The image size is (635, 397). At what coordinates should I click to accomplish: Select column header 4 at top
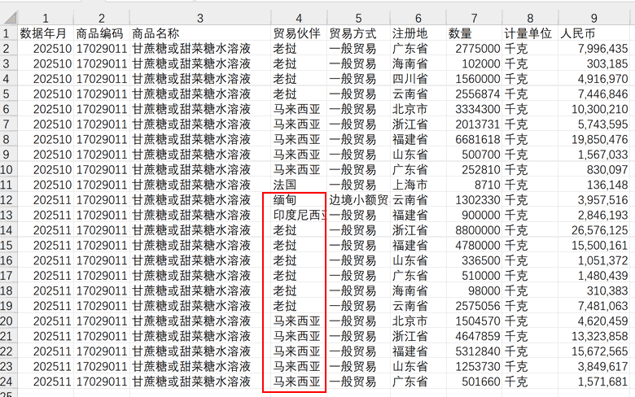pyautogui.click(x=299, y=18)
